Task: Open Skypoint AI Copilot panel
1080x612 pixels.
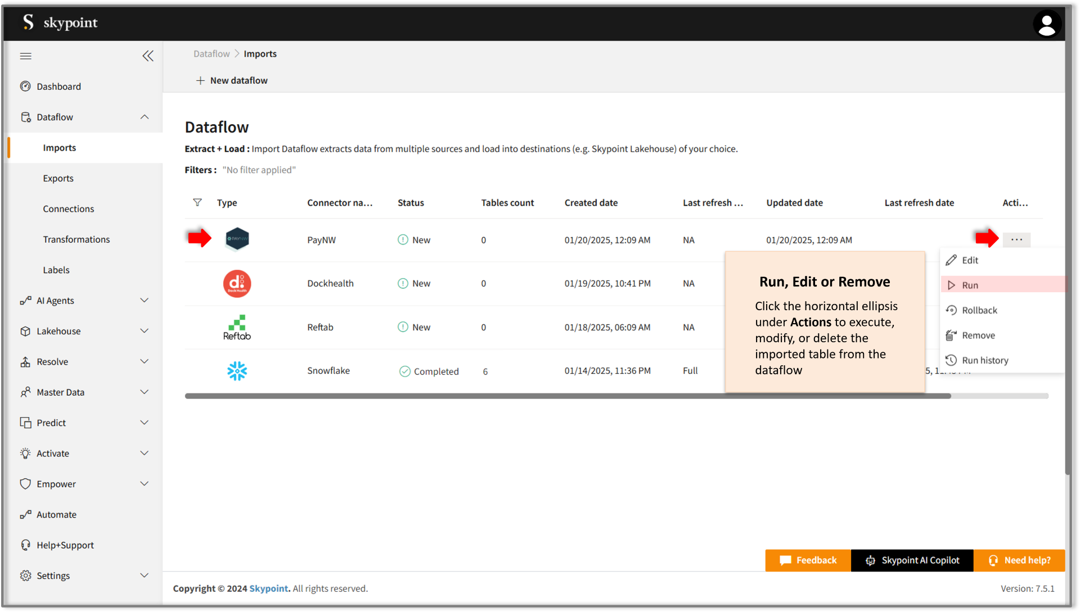Action: (x=915, y=560)
